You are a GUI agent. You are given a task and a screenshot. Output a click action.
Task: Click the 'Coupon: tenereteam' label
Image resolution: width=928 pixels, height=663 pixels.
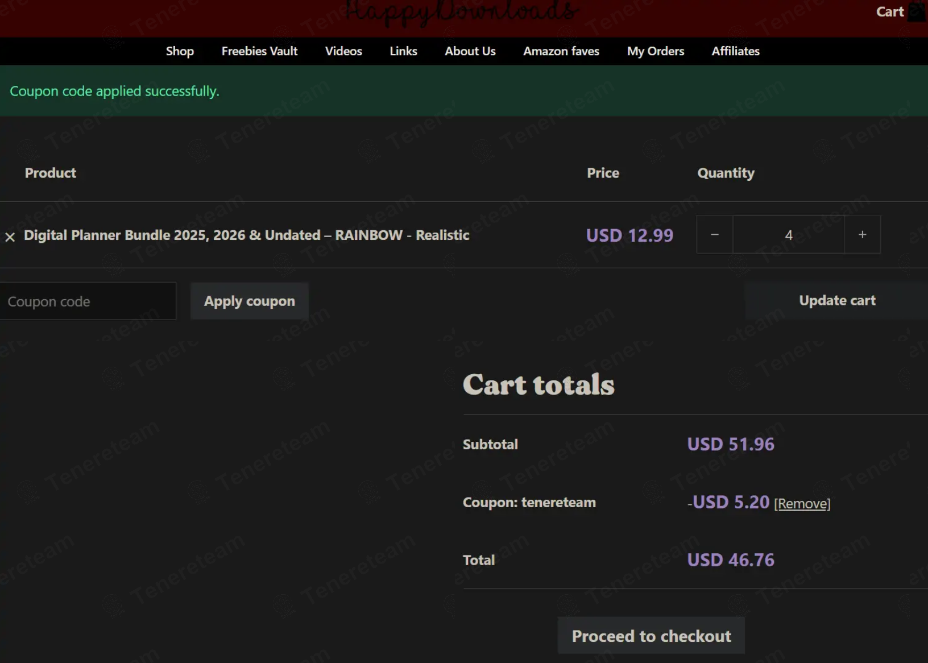529,503
